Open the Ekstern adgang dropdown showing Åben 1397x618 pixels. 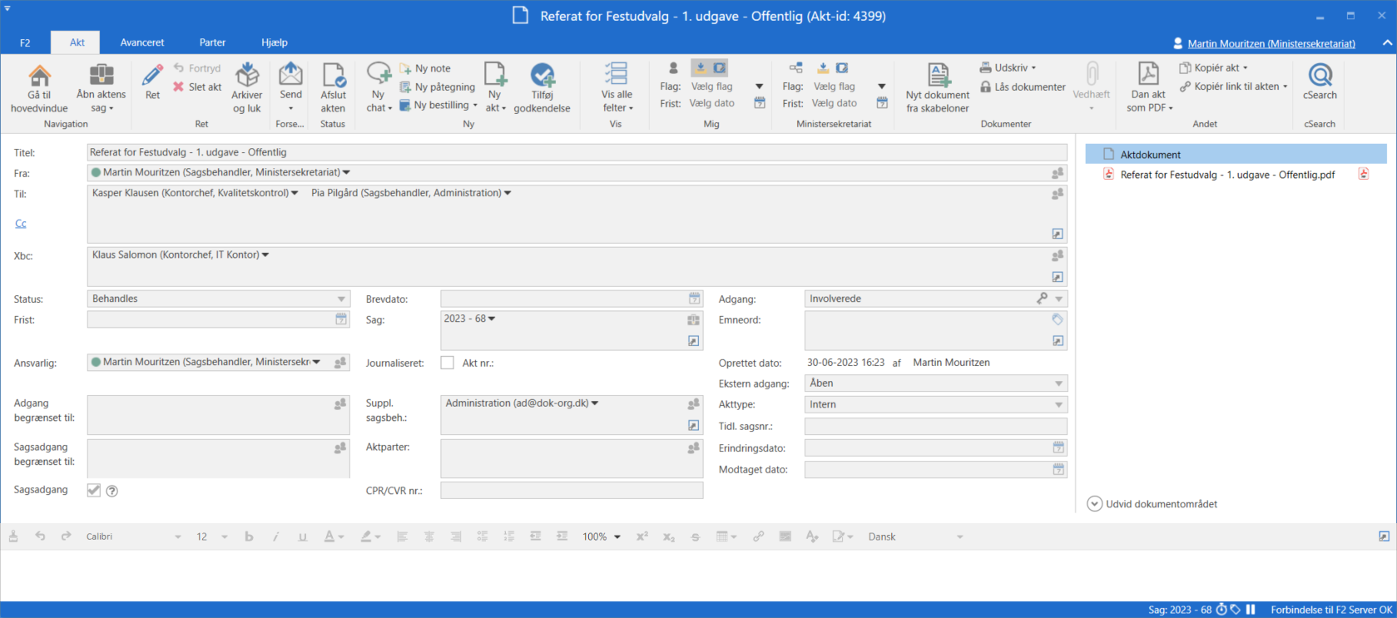tap(935, 383)
